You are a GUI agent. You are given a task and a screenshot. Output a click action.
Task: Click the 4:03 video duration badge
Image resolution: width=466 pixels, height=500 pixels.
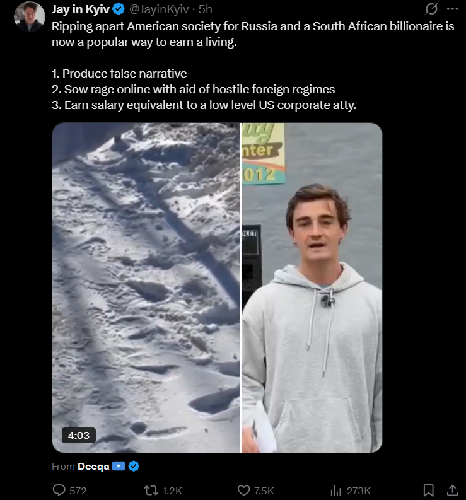coord(78,435)
